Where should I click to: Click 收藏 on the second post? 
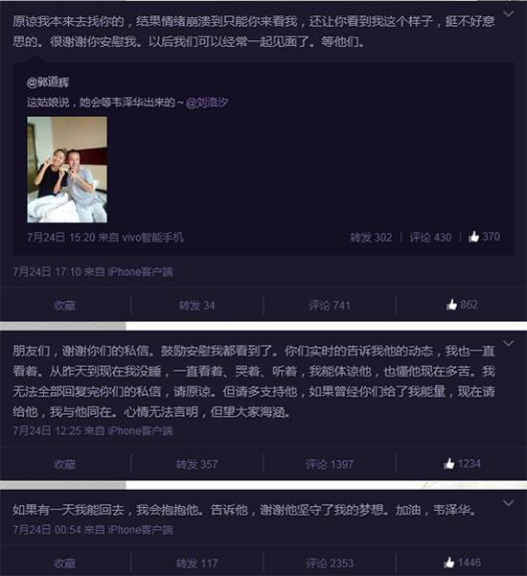click(x=64, y=464)
